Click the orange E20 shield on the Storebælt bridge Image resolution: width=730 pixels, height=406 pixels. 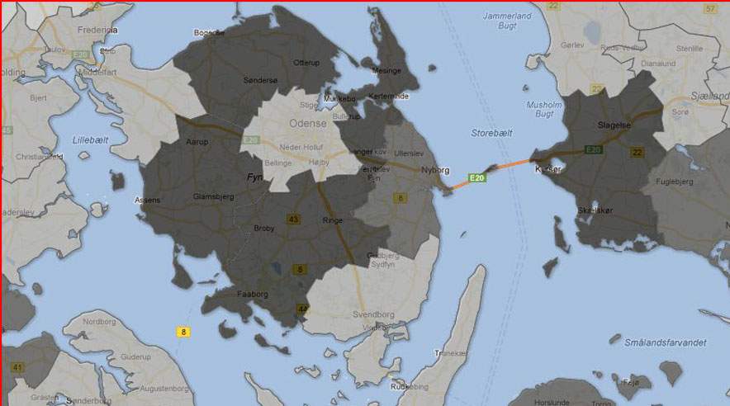pyautogui.click(x=476, y=177)
